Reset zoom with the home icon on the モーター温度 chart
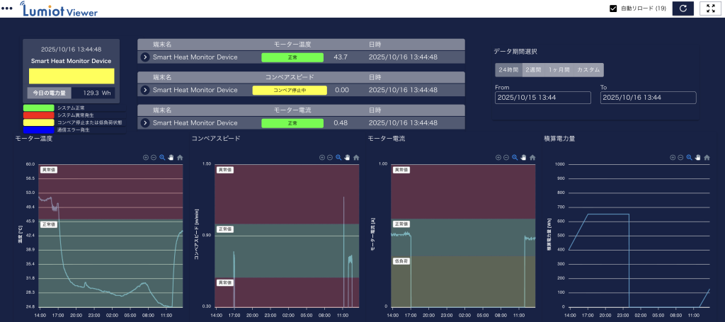The width and height of the screenshot is (725, 322). (x=180, y=157)
